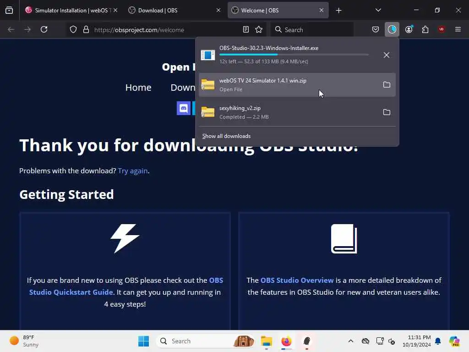Launch Copilot preview from taskbar
This screenshot has height=352, width=469.
click(454, 341)
